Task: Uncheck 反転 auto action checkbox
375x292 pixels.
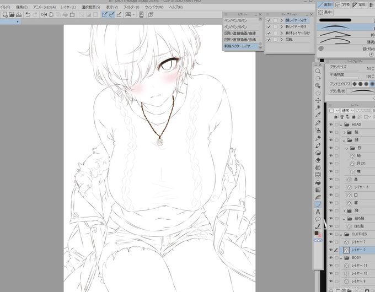Action: click(269, 40)
